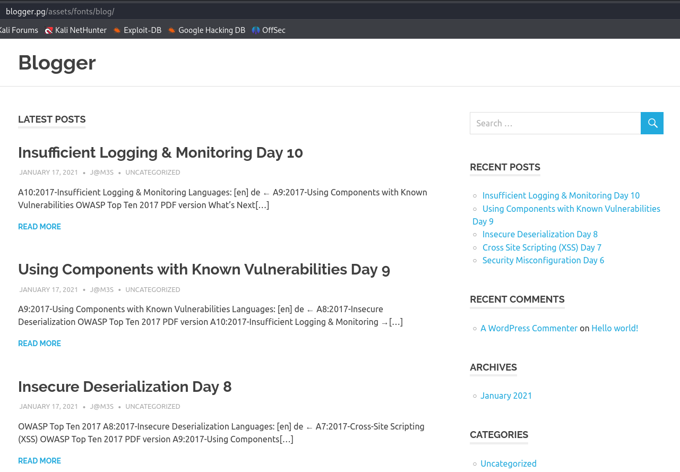The width and height of the screenshot is (680, 472).
Task: Click UNCATEGORIZED under Insecure Deserialization post
Action: pos(153,407)
